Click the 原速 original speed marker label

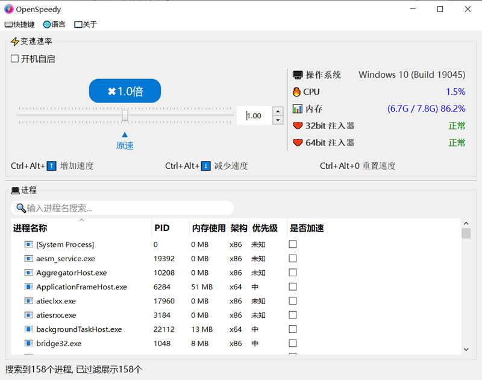coord(125,145)
